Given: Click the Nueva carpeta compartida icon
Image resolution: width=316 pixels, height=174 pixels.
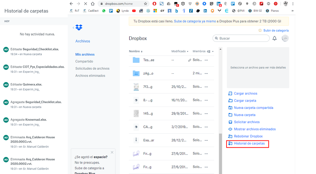Looking at the screenshot, I should pos(230,108).
